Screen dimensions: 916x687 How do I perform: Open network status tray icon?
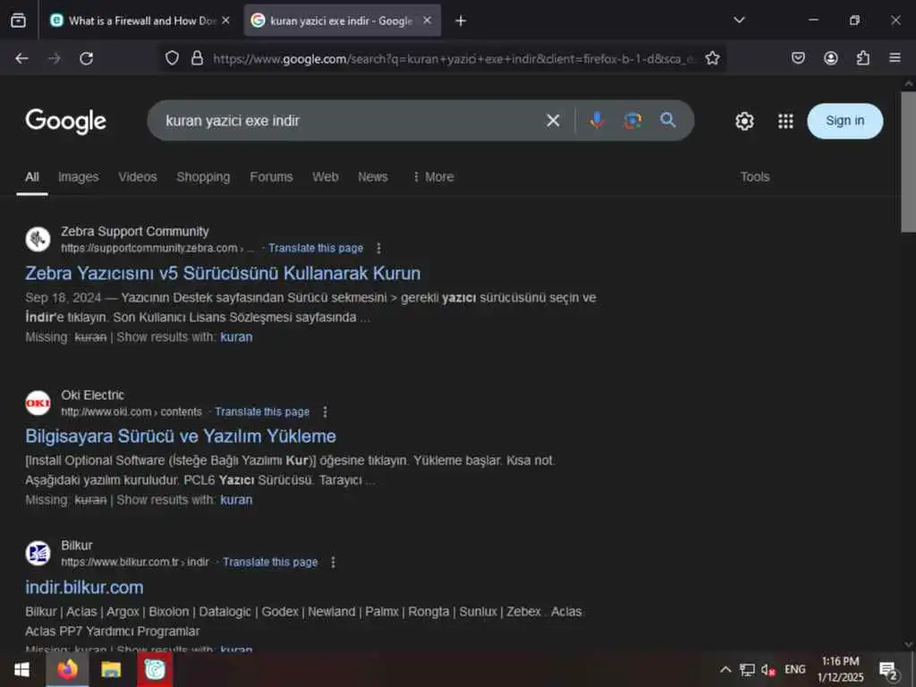747,669
